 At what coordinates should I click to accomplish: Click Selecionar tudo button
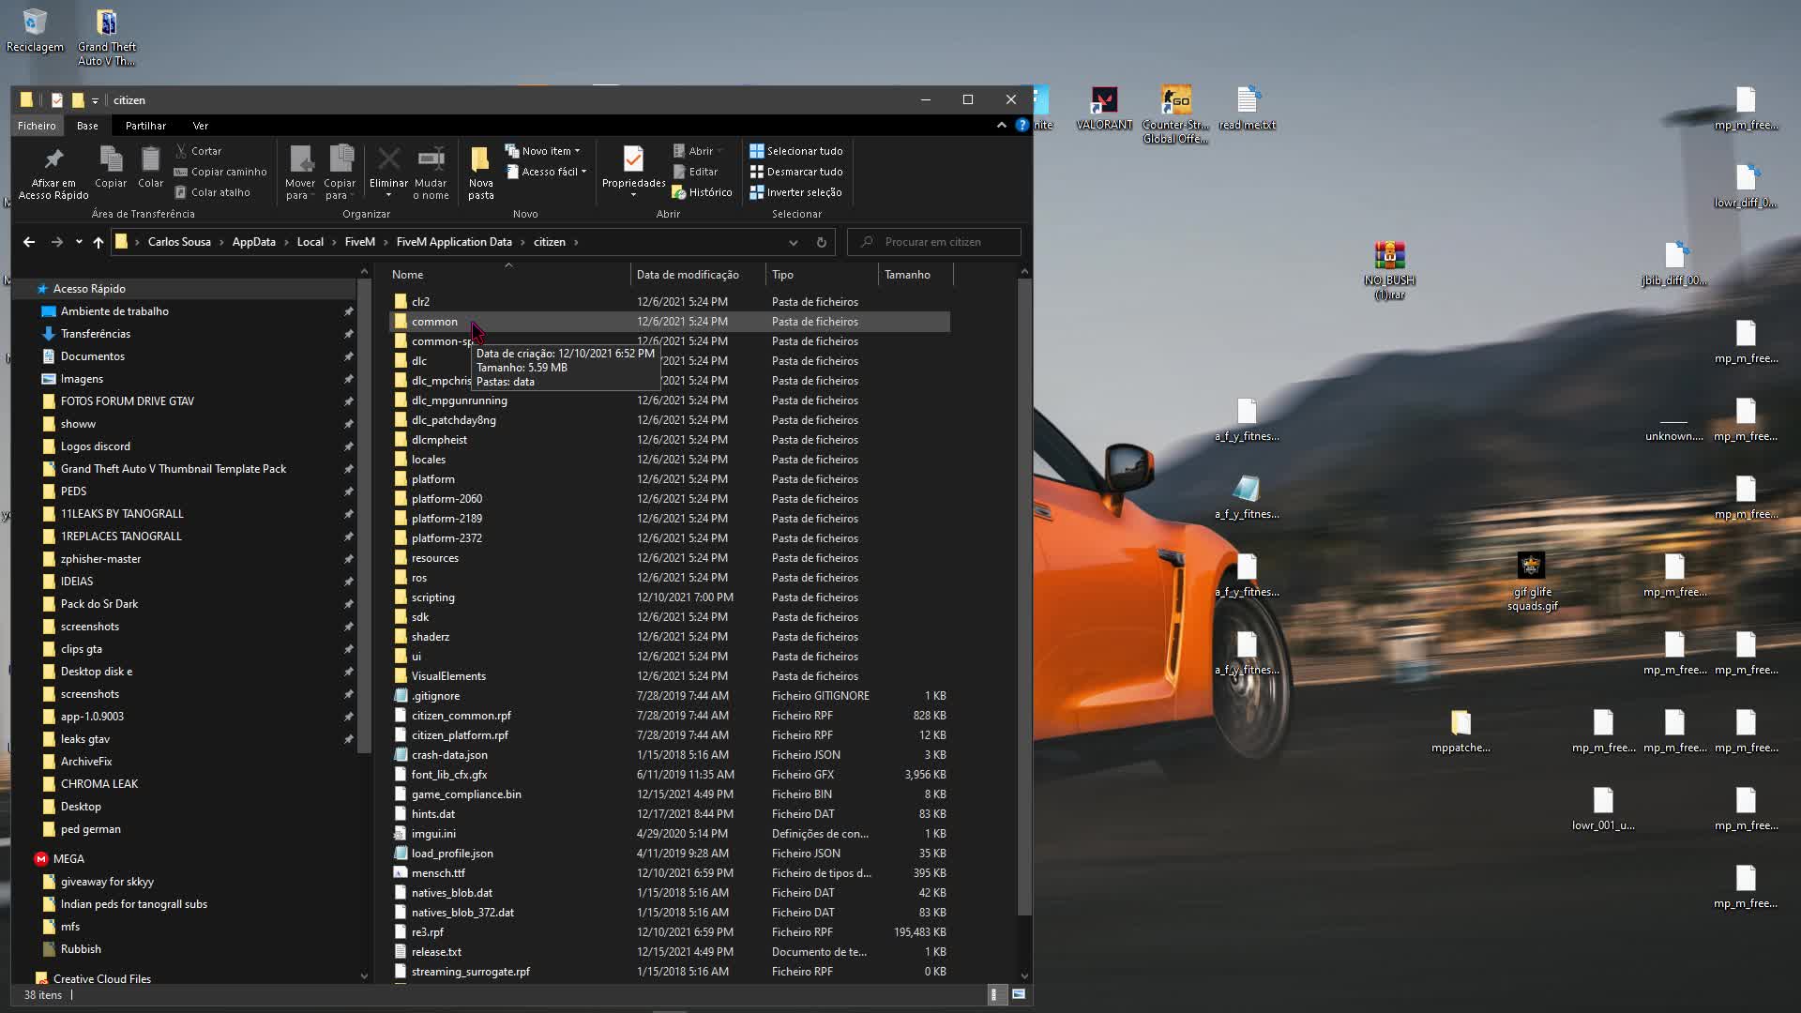[x=795, y=151]
